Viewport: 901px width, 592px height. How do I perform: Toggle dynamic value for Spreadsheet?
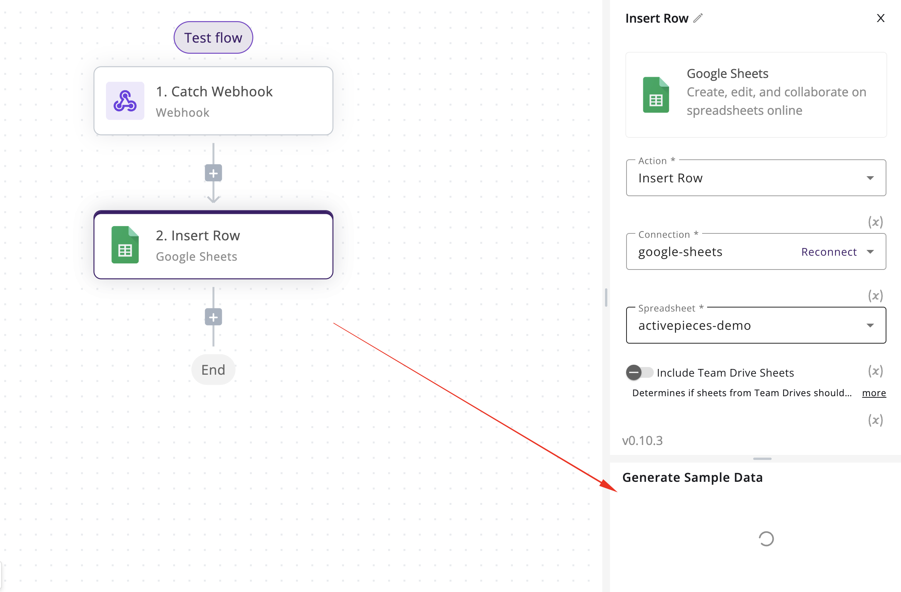tap(876, 296)
